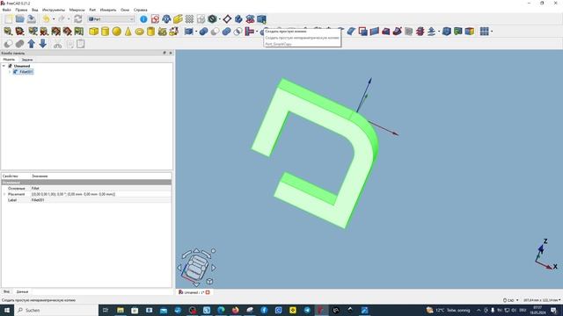Create a Cylinder primitive

point(105,32)
